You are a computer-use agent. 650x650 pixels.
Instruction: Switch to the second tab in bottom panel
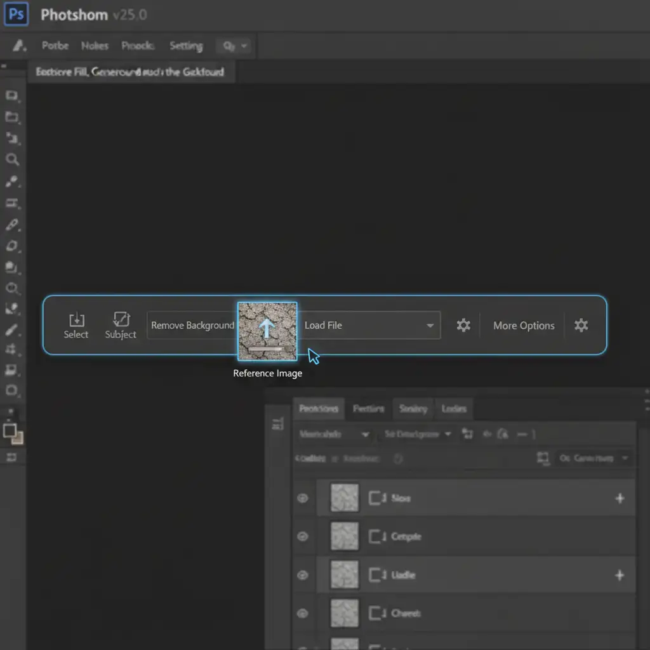[x=368, y=409]
